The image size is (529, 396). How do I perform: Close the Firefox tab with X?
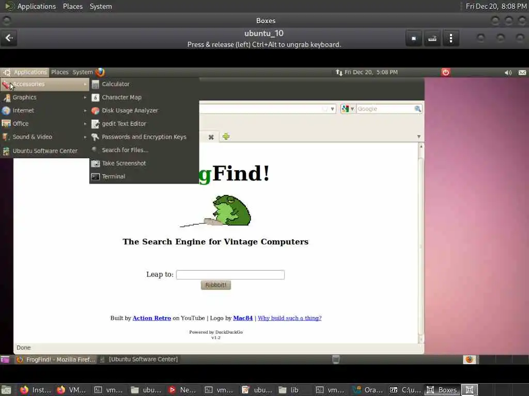tap(211, 137)
